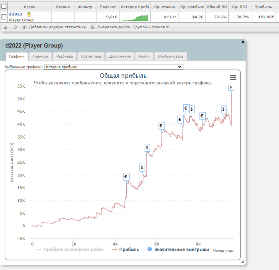
Task: Sort by the Игрок column header
Action: coord(29,7)
